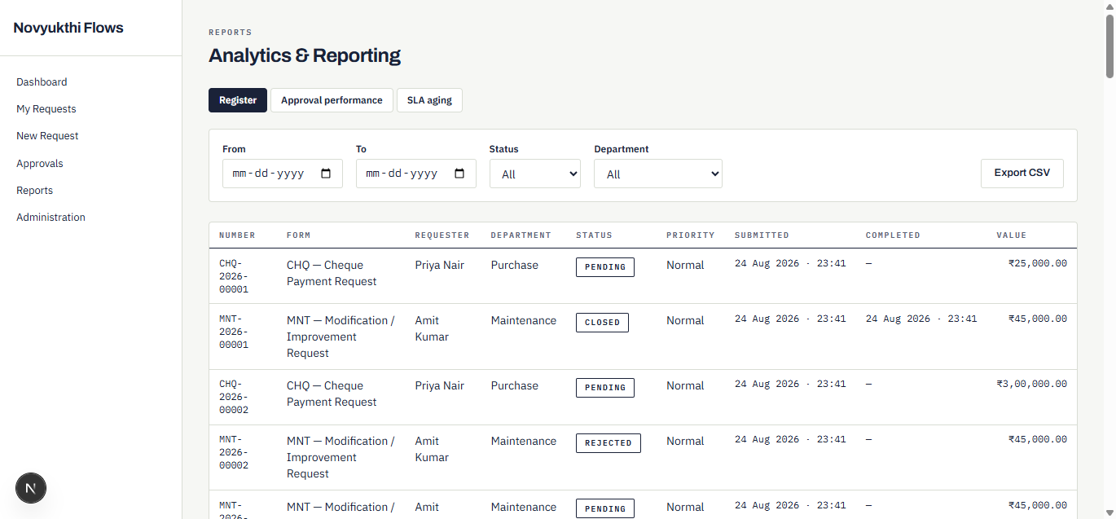Click Maintenance department in MNT-2026-00001 row
The height and width of the screenshot is (519, 1116).
(x=523, y=320)
